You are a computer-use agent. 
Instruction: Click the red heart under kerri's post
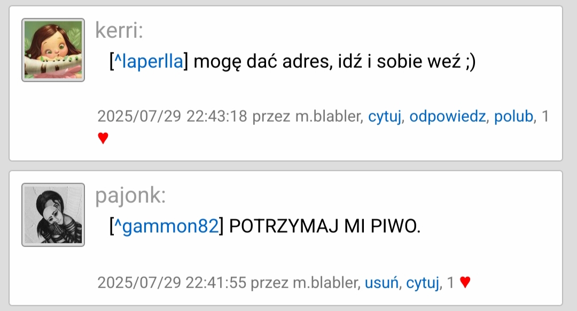(x=103, y=138)
